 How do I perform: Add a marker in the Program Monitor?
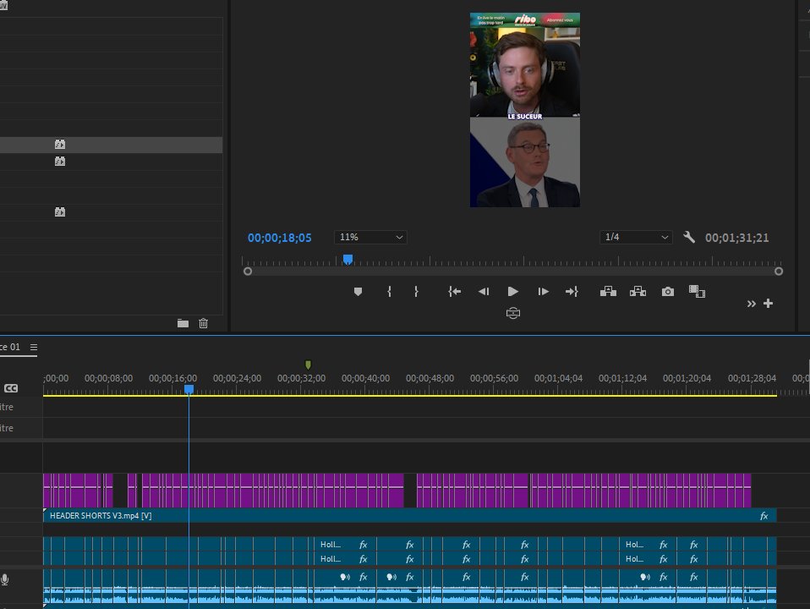pos(358,292)
